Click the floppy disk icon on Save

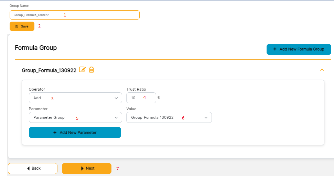click(17, 26)
